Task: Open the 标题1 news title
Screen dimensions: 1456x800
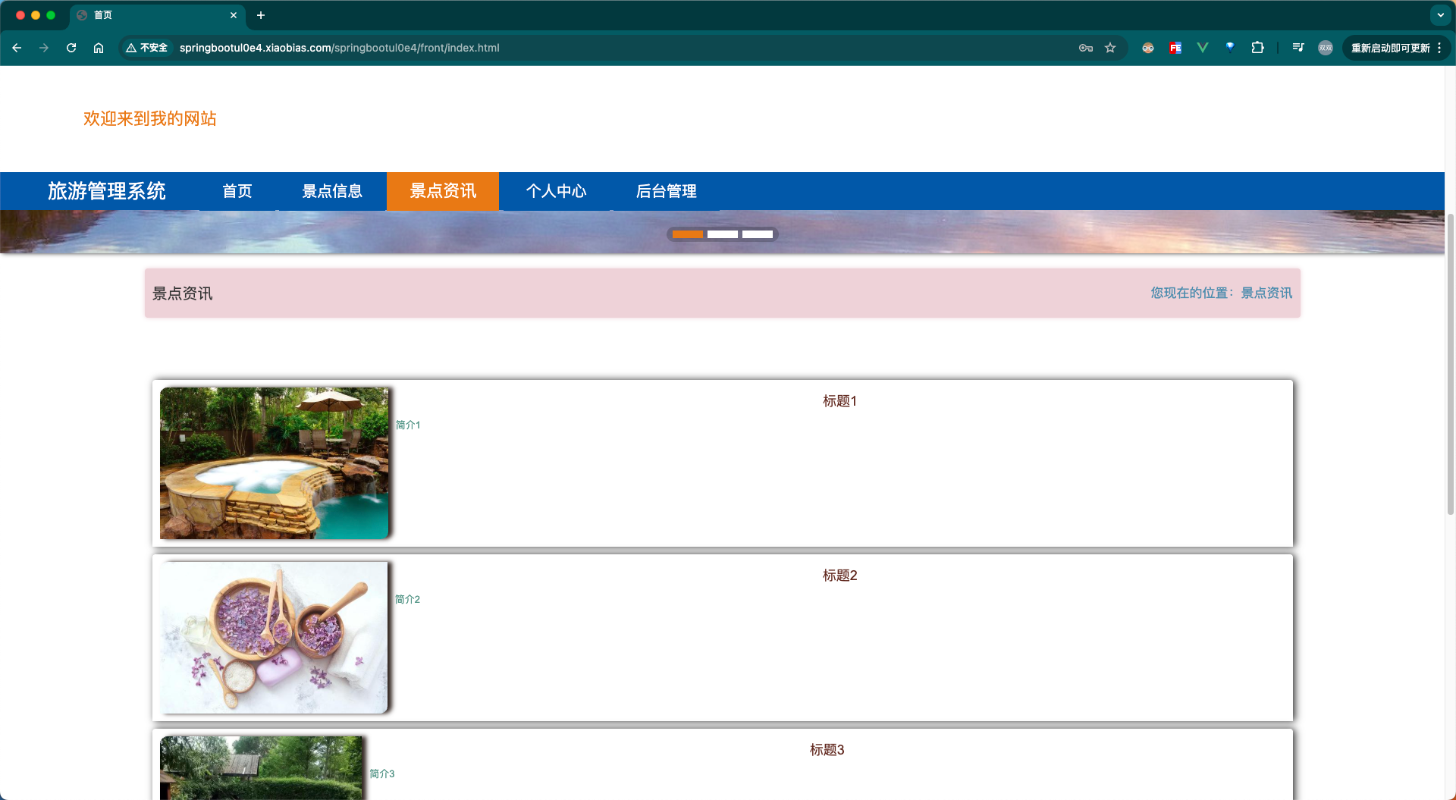Action: tap(839, 401)
